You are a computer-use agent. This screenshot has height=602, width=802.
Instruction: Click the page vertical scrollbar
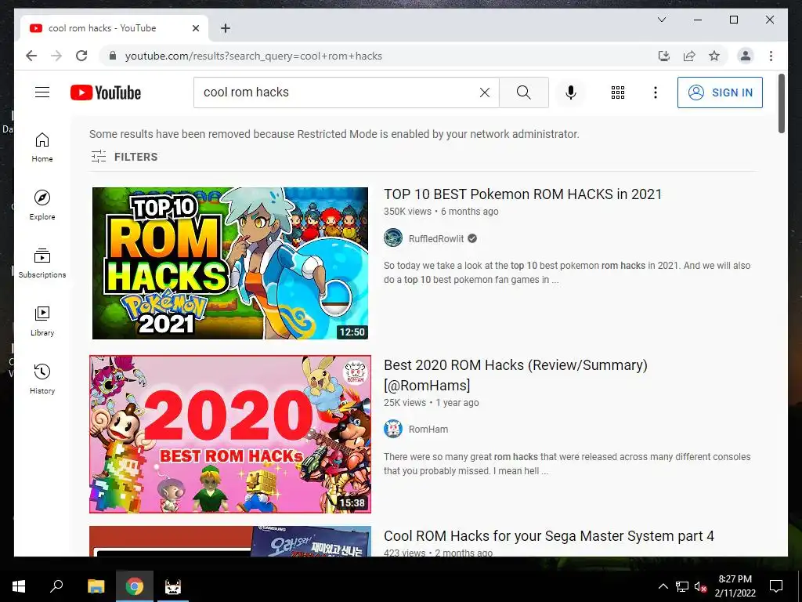[x=782, y=103]
